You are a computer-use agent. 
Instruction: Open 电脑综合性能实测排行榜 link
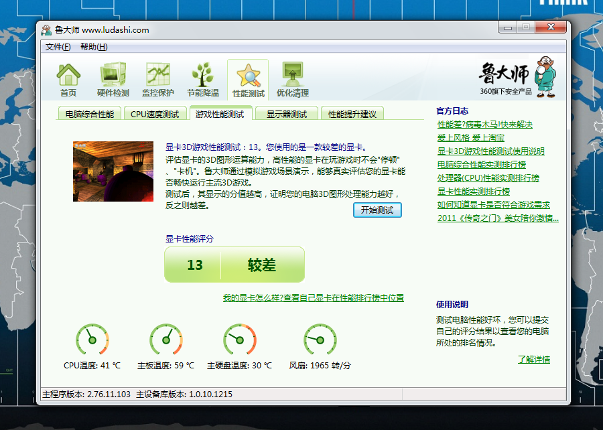[482, 165]
